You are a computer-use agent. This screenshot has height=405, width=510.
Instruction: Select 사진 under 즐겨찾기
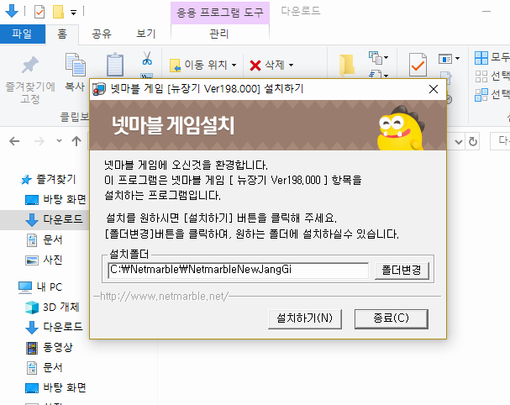click(x=52, y=260)
